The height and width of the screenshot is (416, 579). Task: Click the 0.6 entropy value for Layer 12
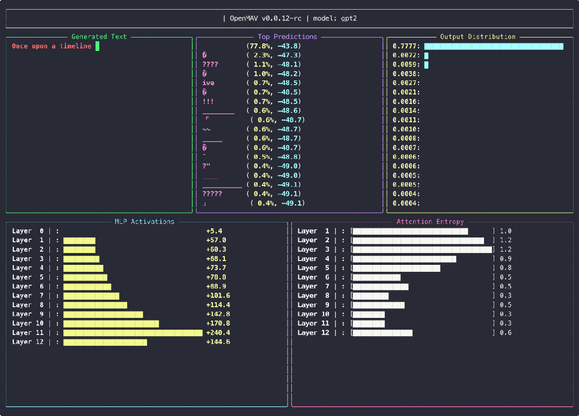505,333
